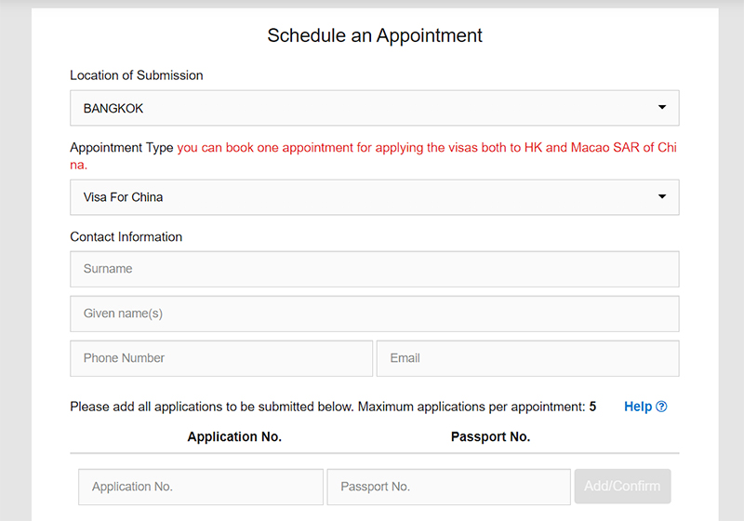This screenshot has height=521, width=744.
Task: Focus the Surname input field
Action: (x=375, y=269)
